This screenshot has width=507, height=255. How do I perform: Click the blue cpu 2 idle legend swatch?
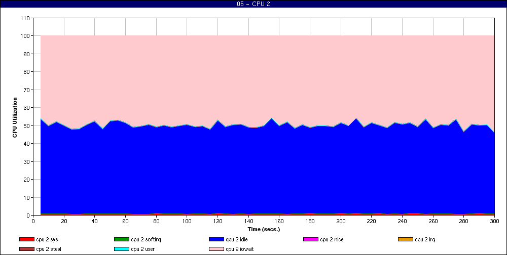click(216, 239)
